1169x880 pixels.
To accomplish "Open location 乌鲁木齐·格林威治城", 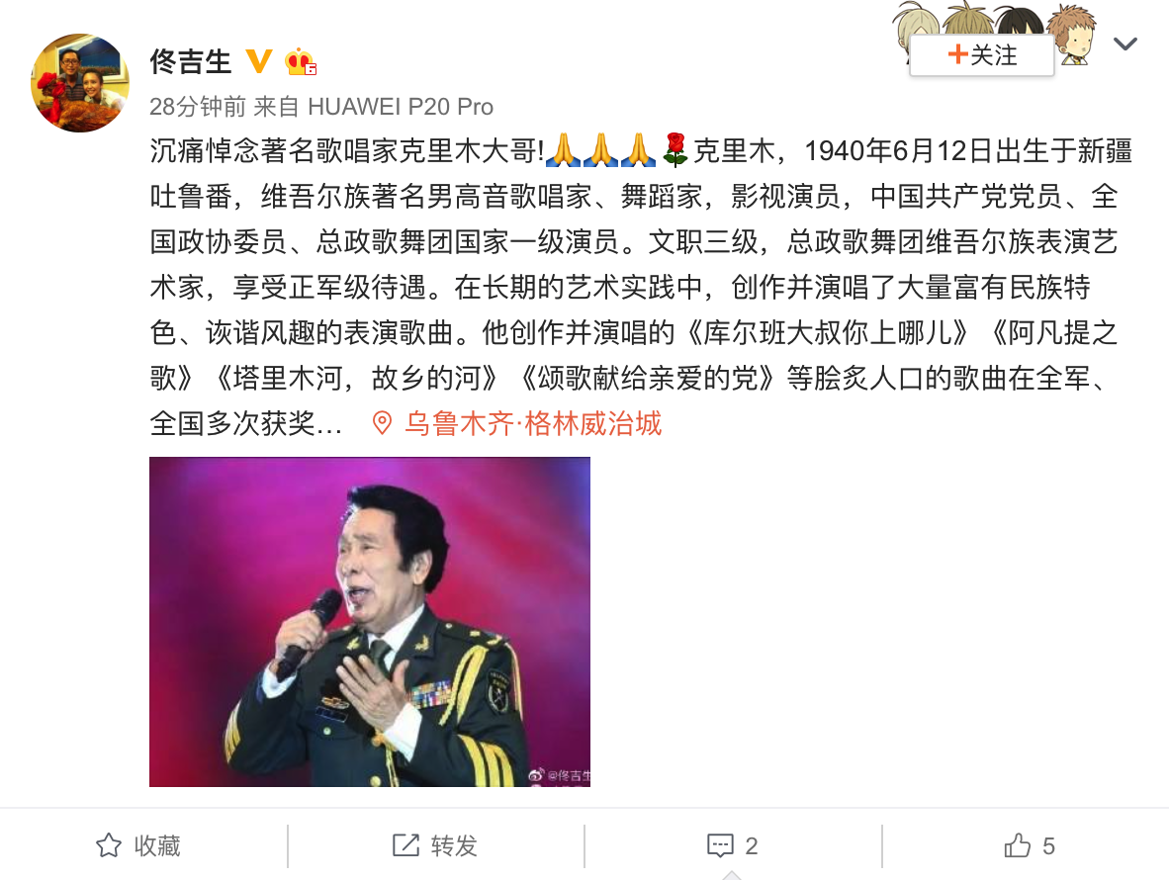I will coord(532,424).
